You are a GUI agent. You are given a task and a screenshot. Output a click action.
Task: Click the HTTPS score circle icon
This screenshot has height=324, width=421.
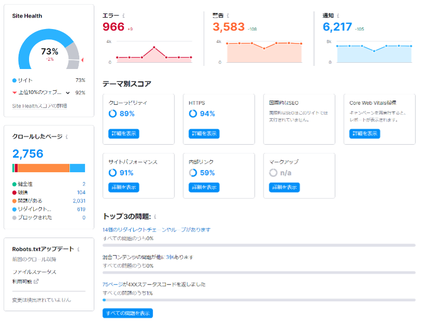click(x=193, y=114)
